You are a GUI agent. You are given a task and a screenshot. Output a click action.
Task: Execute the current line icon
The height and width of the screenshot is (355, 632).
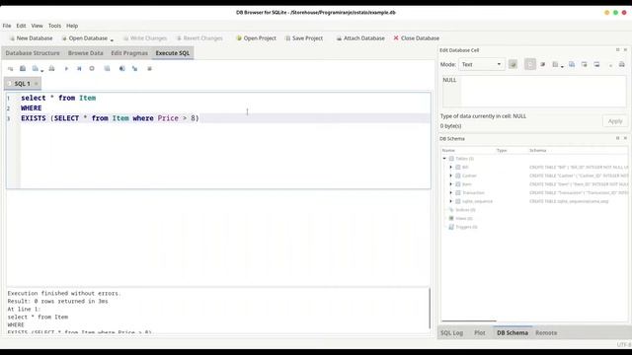pos(79,69)
